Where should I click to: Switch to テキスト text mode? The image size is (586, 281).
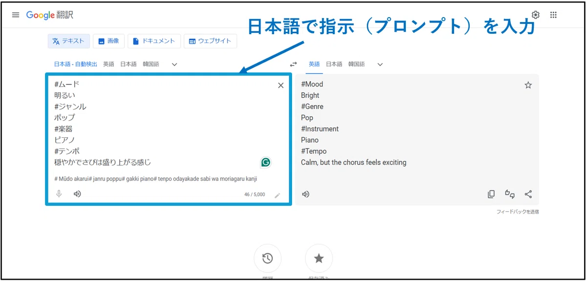click(x=69, y=41)
